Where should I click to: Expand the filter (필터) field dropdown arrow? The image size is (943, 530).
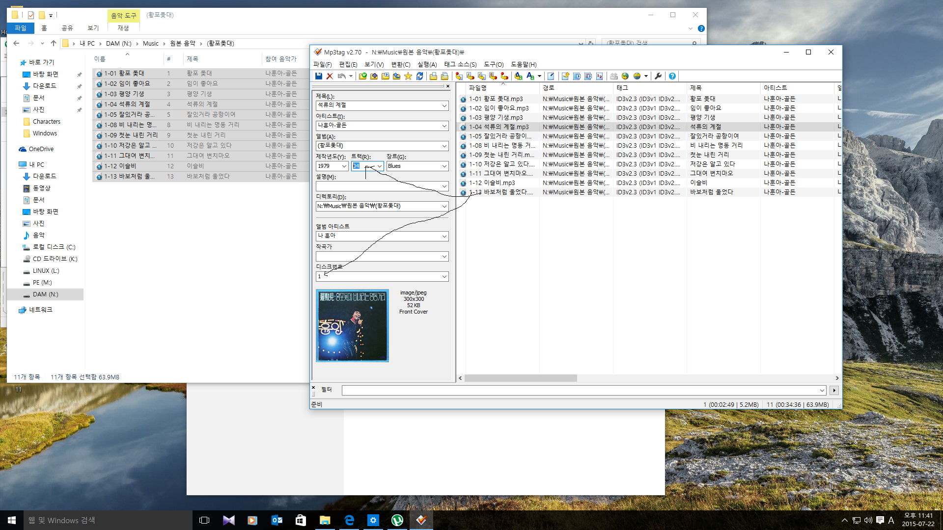pyautogui.click(x=822, y=391)
